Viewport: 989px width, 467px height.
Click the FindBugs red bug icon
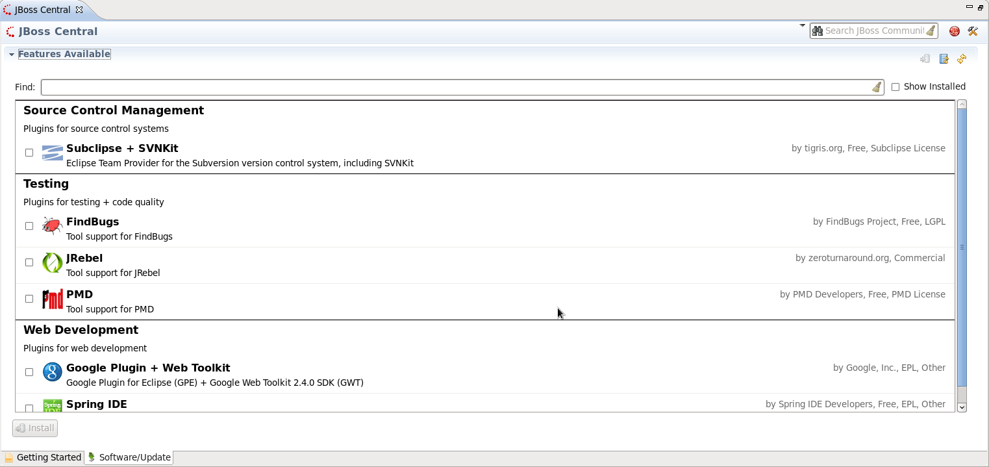pyautogui.click(x=53, y=226)
